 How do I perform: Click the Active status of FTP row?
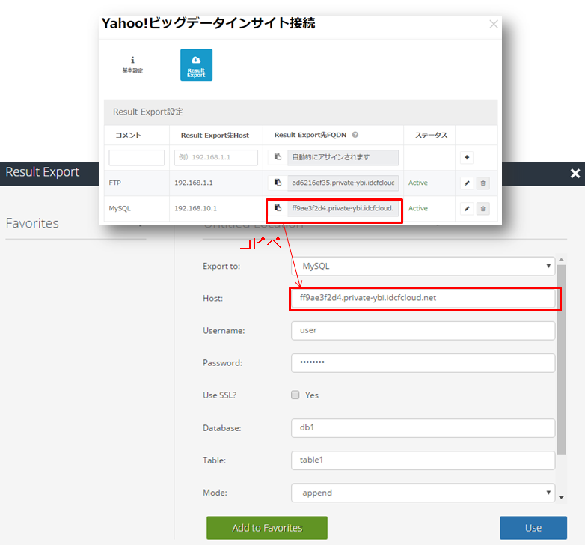tap(418, 183)
